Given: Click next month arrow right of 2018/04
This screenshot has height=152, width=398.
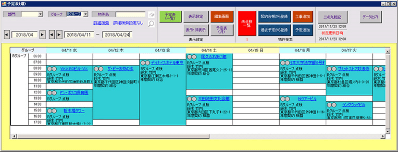Looking at the screenshot, I should click(42, 34).
